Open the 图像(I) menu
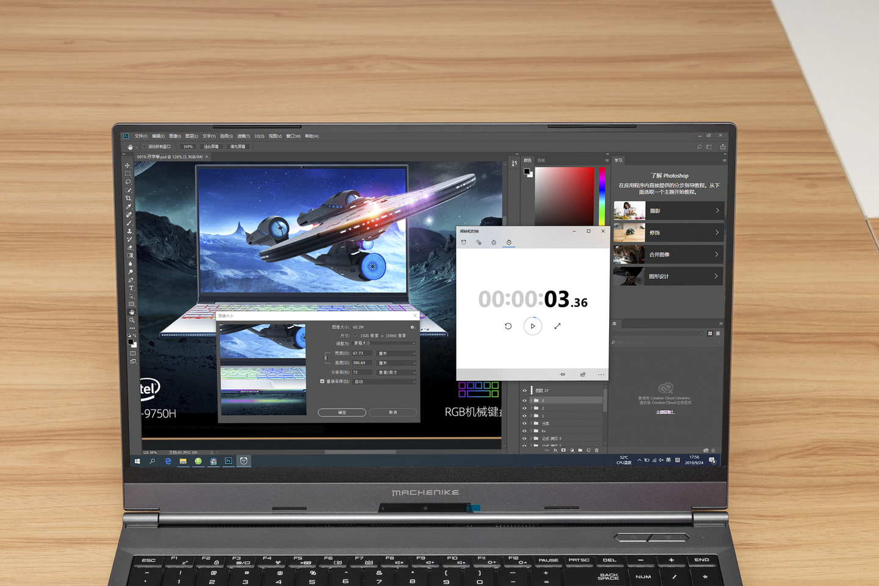 tap(175, 136)
